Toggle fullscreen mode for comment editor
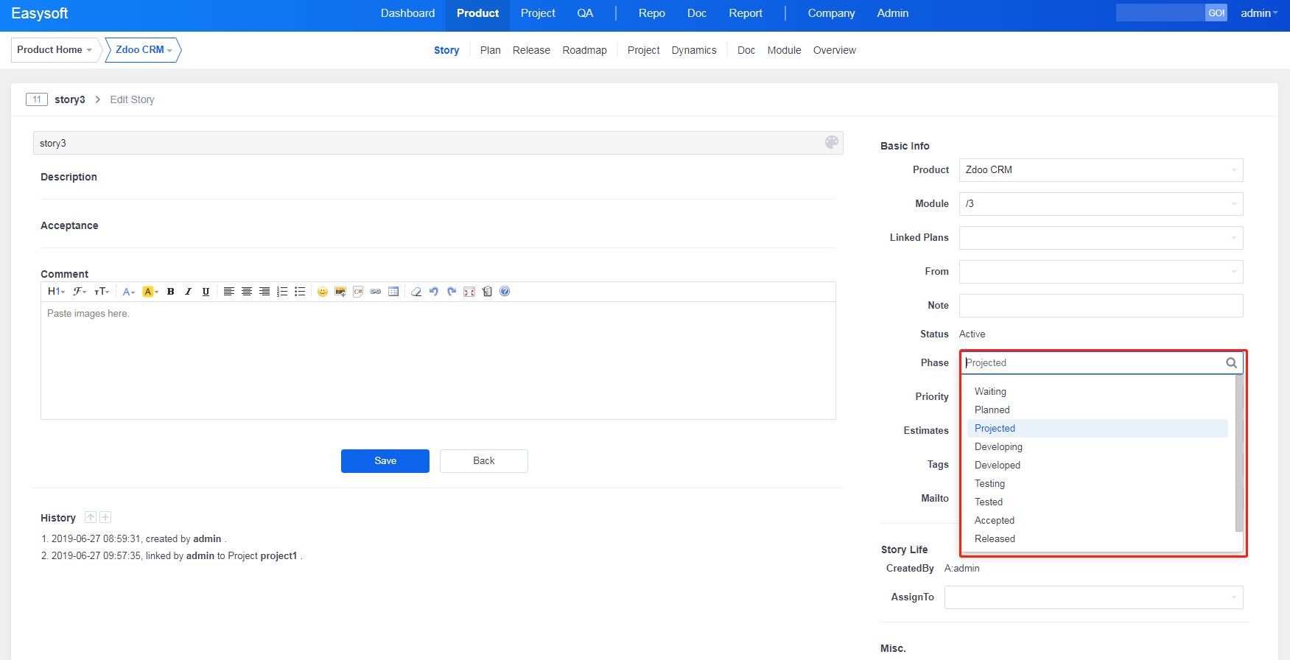The height and width of the screenshot is (660, 1290). [x=469, y=292]
